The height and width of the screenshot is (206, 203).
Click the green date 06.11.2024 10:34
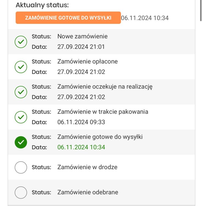[81, 147]
